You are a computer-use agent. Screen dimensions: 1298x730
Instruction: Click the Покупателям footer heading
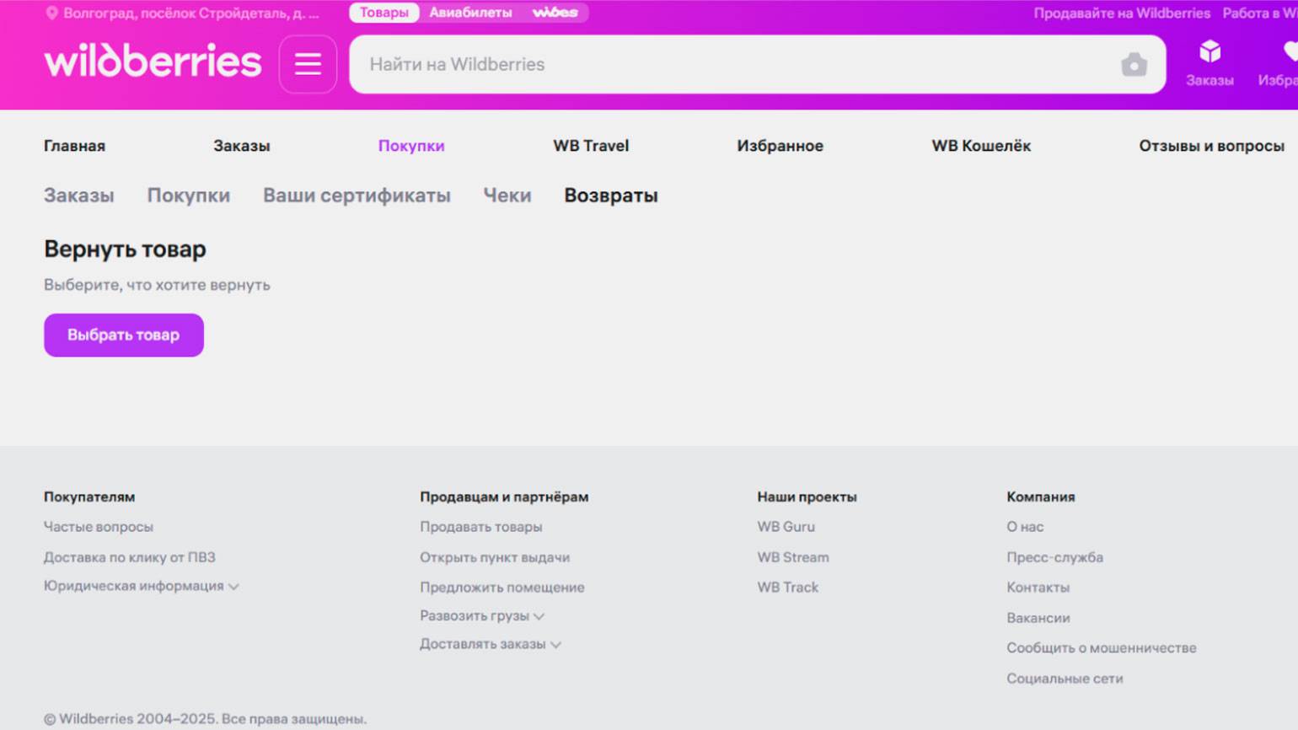tap(89, 497)
